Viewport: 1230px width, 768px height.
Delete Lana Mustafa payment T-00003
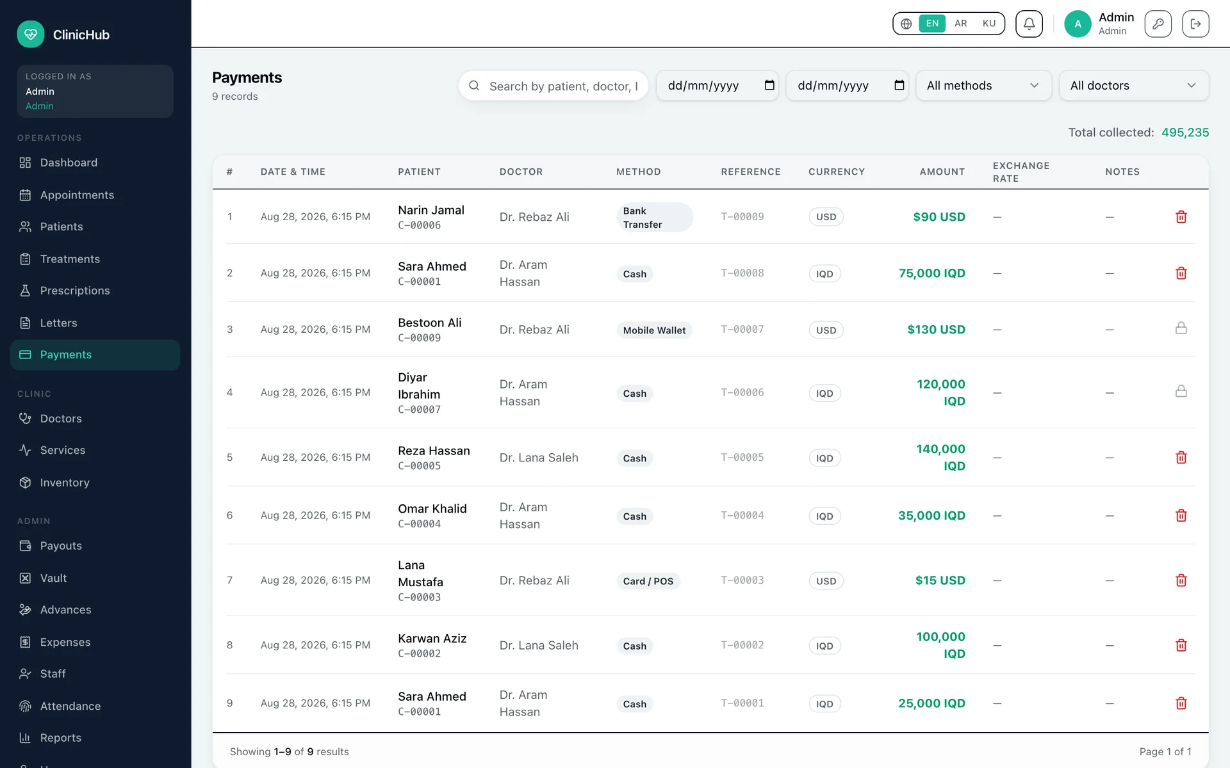coord(1181,580)
